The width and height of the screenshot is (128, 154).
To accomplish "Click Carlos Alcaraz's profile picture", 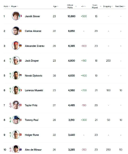I will point(16,31).
